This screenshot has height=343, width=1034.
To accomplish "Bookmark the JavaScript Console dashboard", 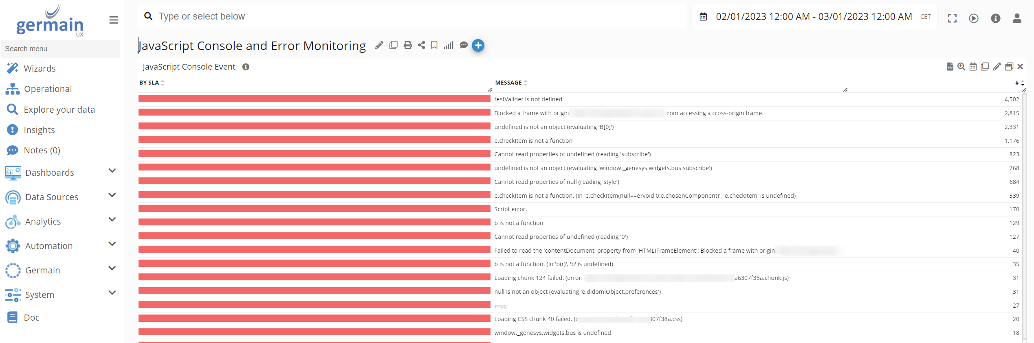I will (434, 45).
